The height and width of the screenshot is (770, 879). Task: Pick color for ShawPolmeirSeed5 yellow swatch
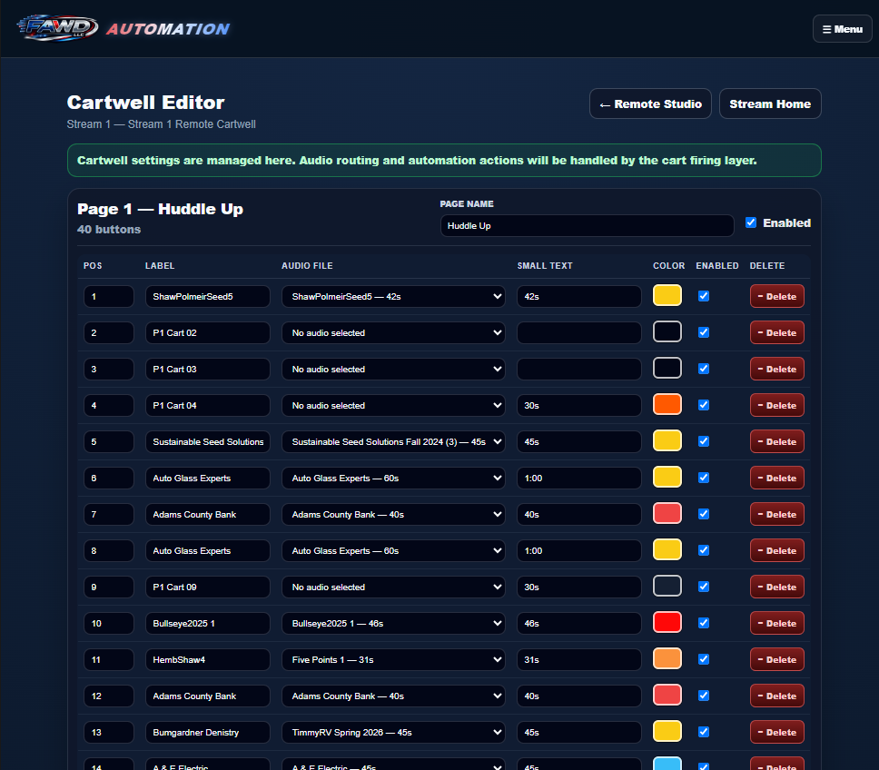coord(667,295)
